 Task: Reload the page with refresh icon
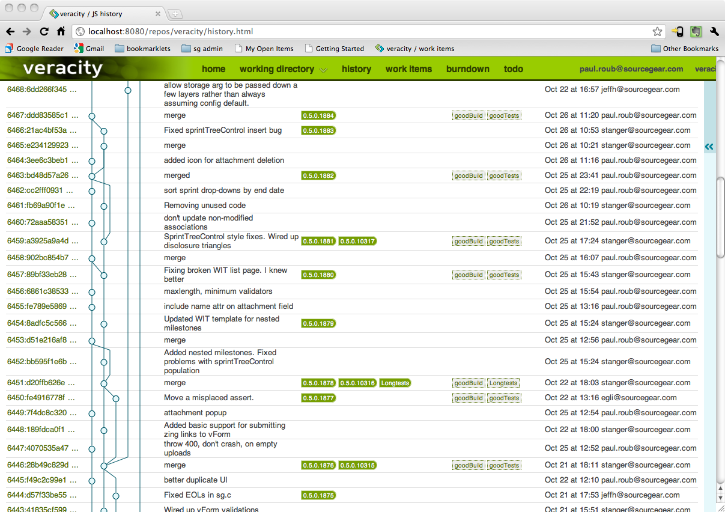click(x=44, y=32)
